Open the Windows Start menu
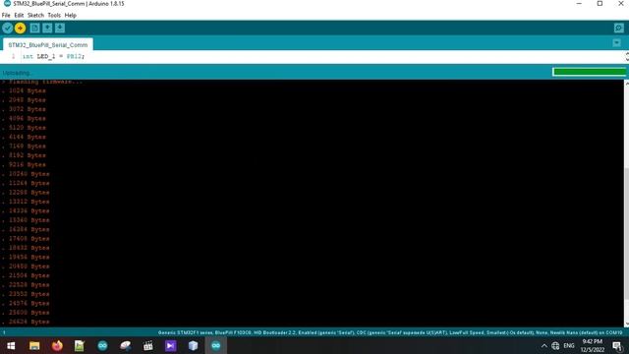629x354 pixels. point(11,345)
